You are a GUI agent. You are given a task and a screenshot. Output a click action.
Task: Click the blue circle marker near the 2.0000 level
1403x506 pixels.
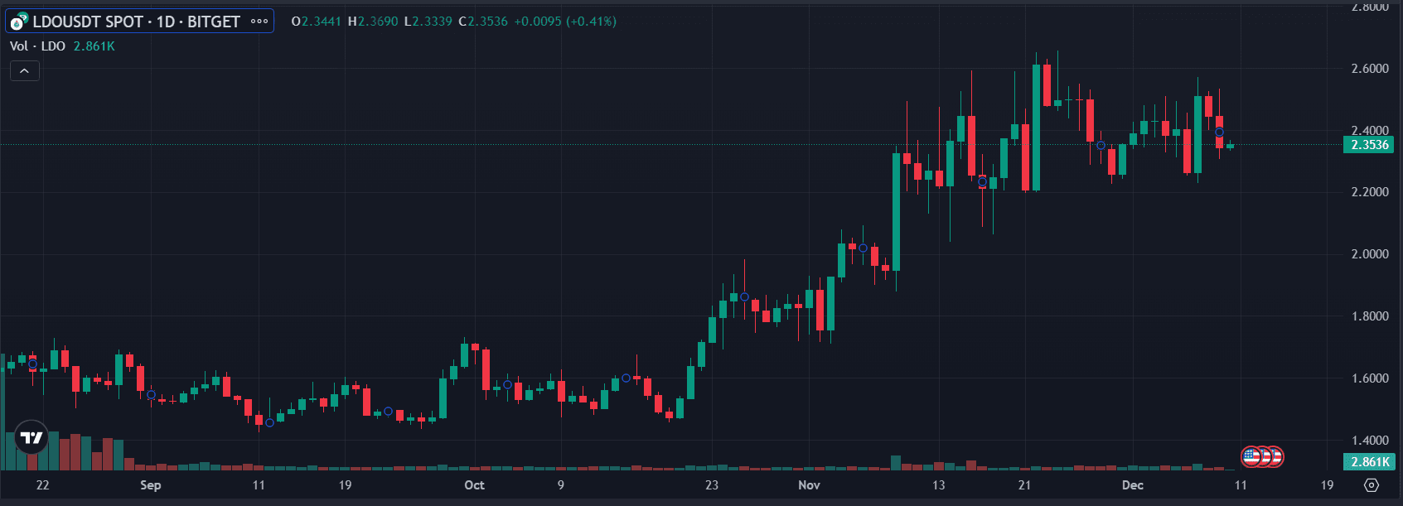[864, 248]
